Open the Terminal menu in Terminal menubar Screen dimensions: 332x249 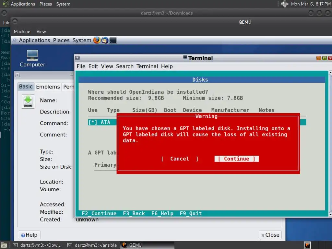click(147, 66)
